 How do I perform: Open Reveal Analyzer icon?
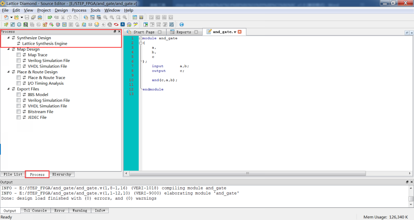[58, 24]
